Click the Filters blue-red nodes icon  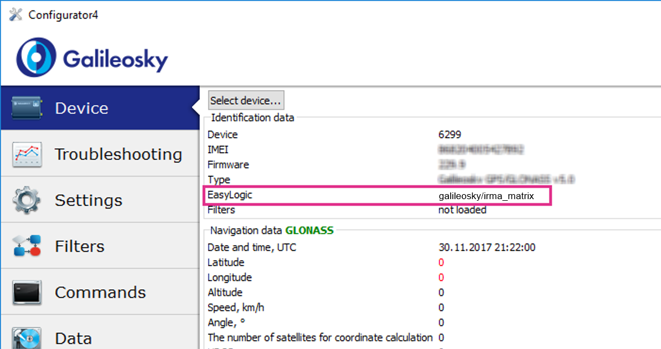coord(27,246)
